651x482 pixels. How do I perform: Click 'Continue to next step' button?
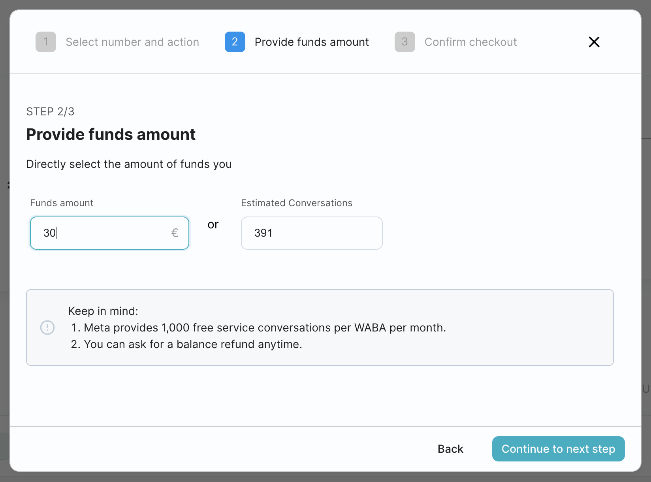pyautogui.click(x=558, y=449)
